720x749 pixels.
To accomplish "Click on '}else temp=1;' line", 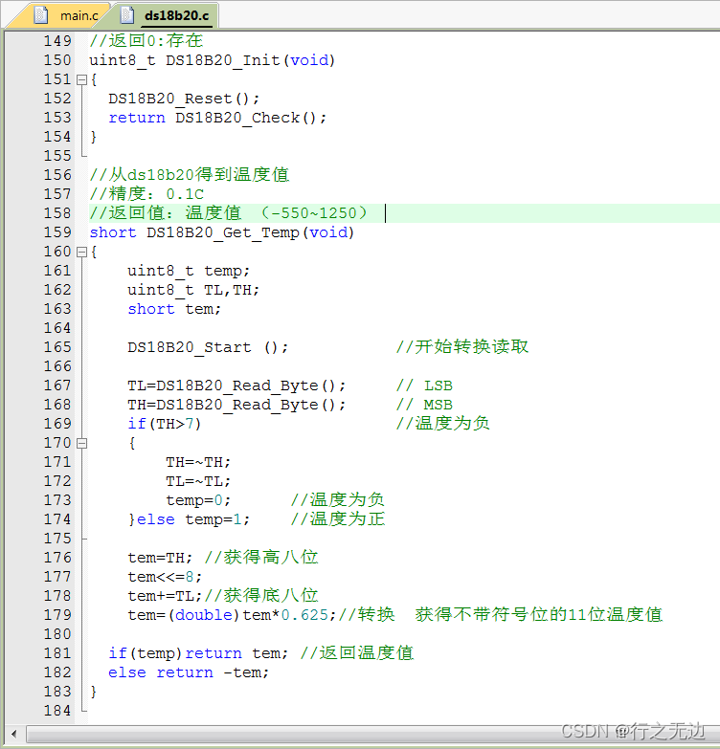I will click(x=189, y=519).
